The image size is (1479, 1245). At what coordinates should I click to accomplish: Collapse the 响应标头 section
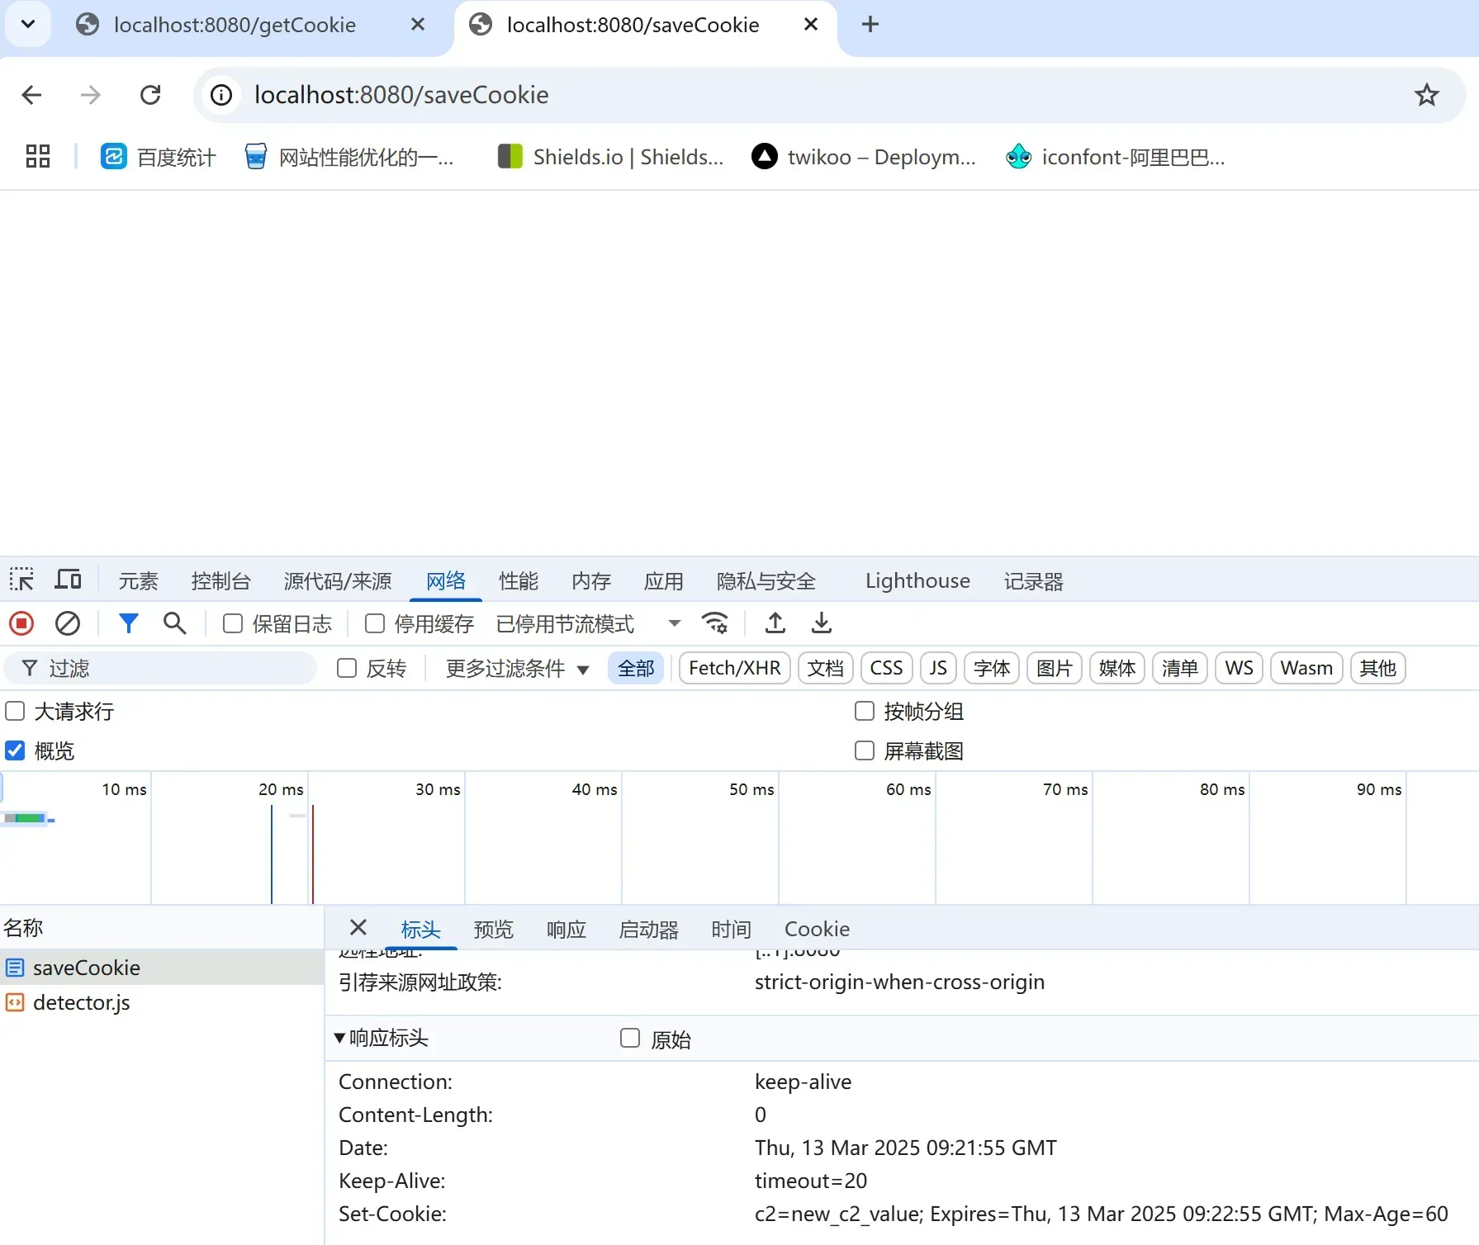pyautogui.click(x=339, y=1039)
